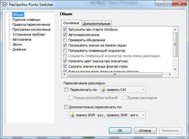The image size is (189, 139).
Task: Tick the Только русский/английский checkbox
Action: pos(71,98)
